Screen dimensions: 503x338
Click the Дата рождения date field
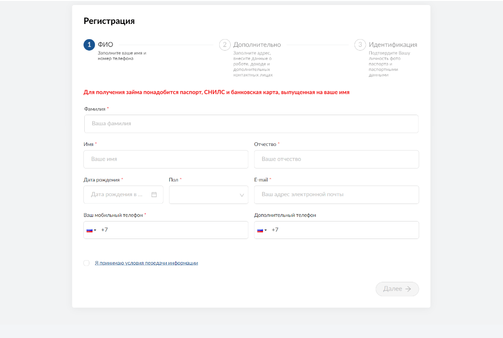pos(123,195)
